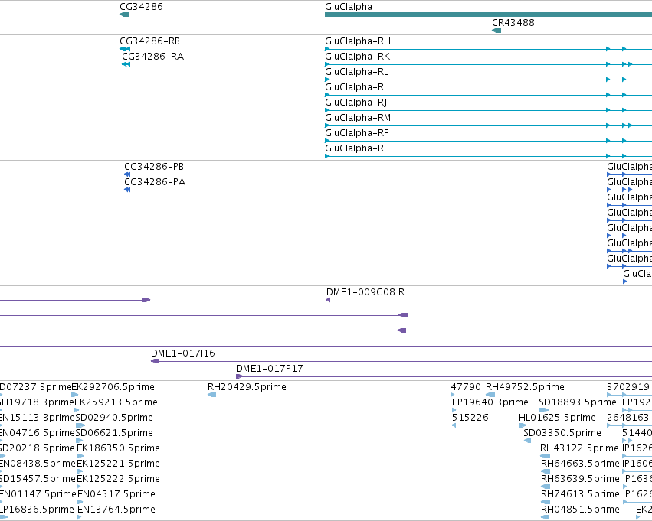The height and width of the screenshot is (521, 652).
Task: Open EST EP19640.3prime
Action: pyautogui.click(x=490, y=402)
